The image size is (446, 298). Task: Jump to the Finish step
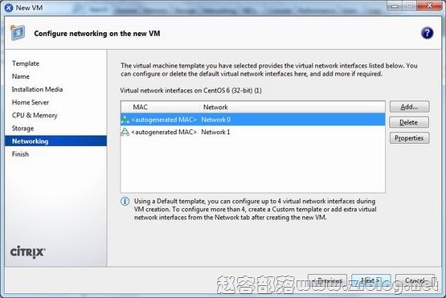pyautogui.click(x=20, y=154)
